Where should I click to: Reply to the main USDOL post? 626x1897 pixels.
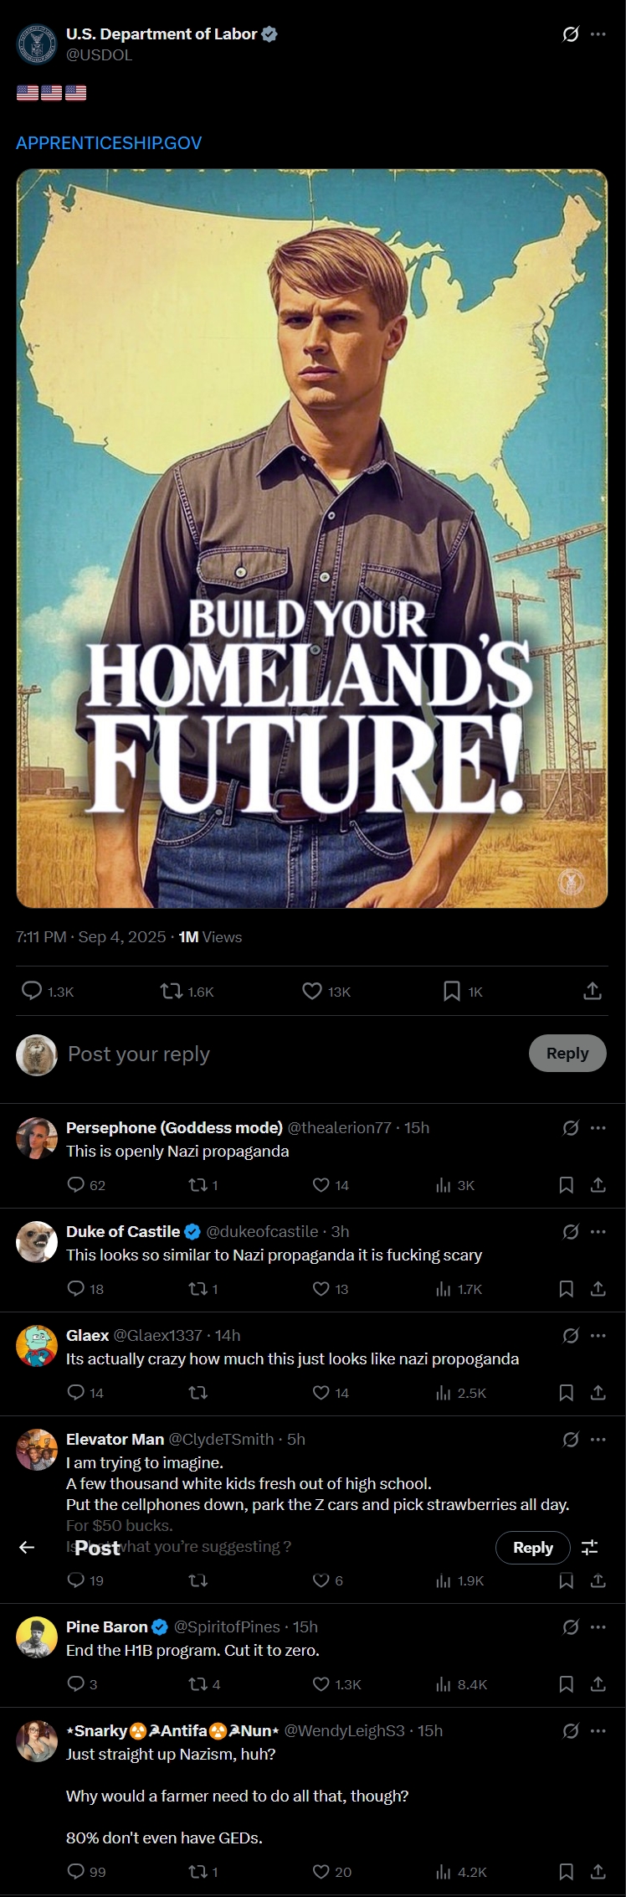click(x=33, y=992)
